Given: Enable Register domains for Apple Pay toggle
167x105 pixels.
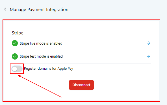Looking at the screenshot, I should coord(17,69).
